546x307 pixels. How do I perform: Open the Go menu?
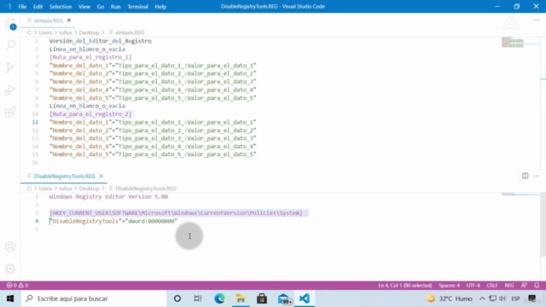(x=101, y=7)
